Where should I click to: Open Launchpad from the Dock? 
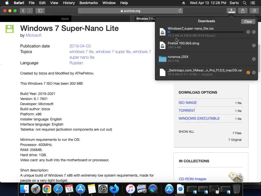tap(36, 189)
